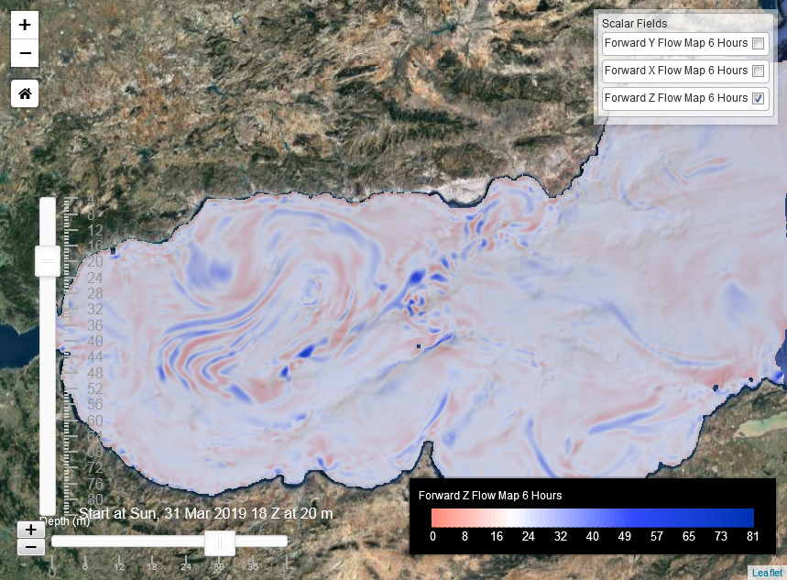The width and height of the screenshot is (787, 580).
Task: Click depth scale label 80
Action: (95, 499)
